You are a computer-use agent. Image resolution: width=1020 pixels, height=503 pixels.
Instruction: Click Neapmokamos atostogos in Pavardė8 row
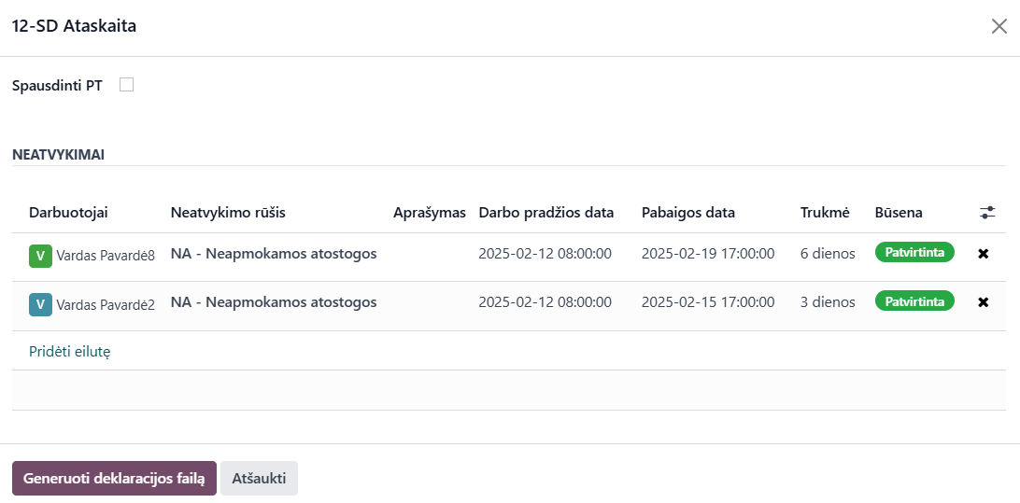(274, 254)
